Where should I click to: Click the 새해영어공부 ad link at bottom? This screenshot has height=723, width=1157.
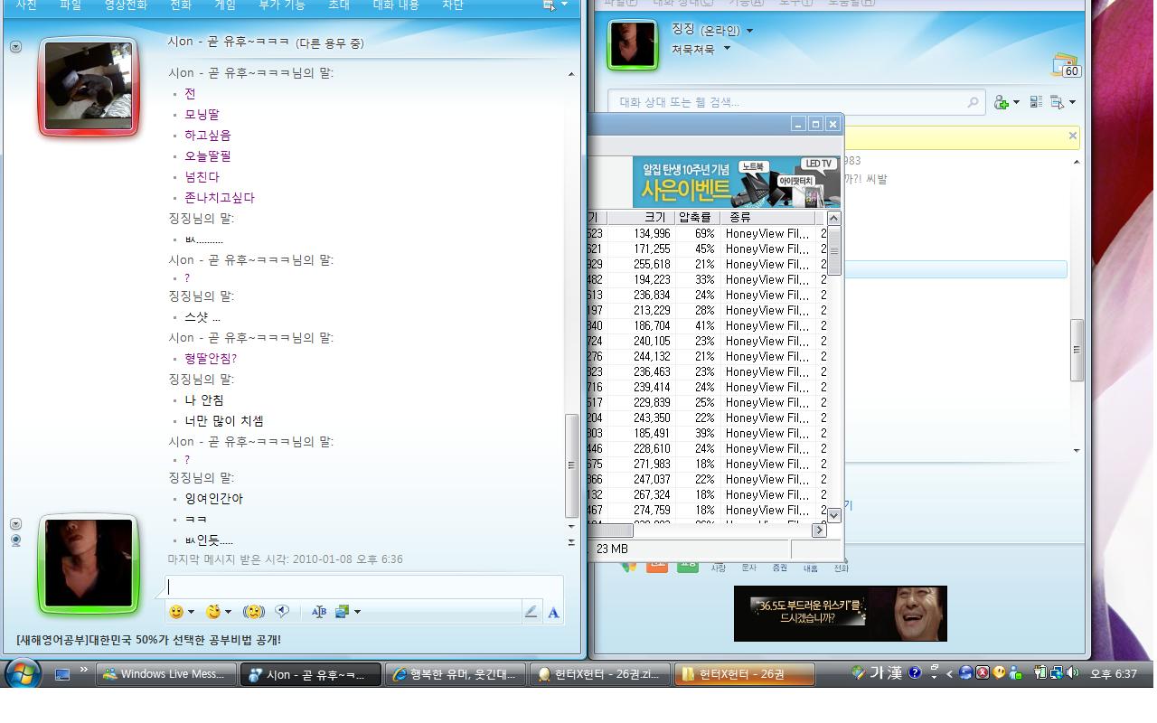[148, 640]
